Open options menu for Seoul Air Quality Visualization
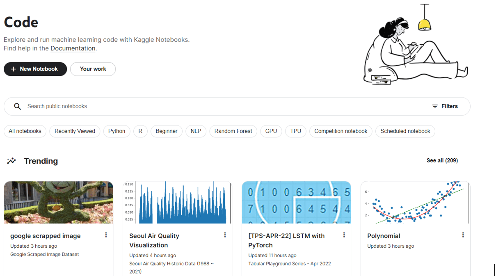 tap(225, 235)
